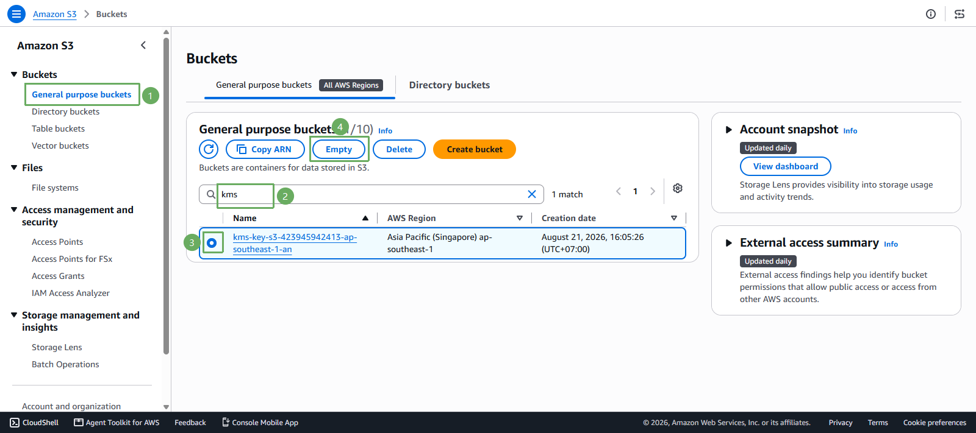Screen dimensions: 976x433
Task: Click the Delete bucket button
Action: [399, 149]
